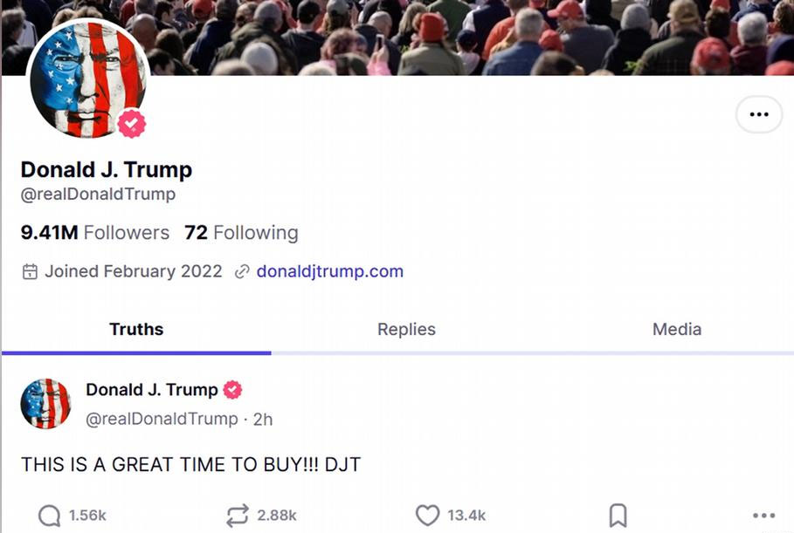The width and height of the screenshot is (794, 533).
Task: Click the reply comment icon
Action: tap(50, 516)
